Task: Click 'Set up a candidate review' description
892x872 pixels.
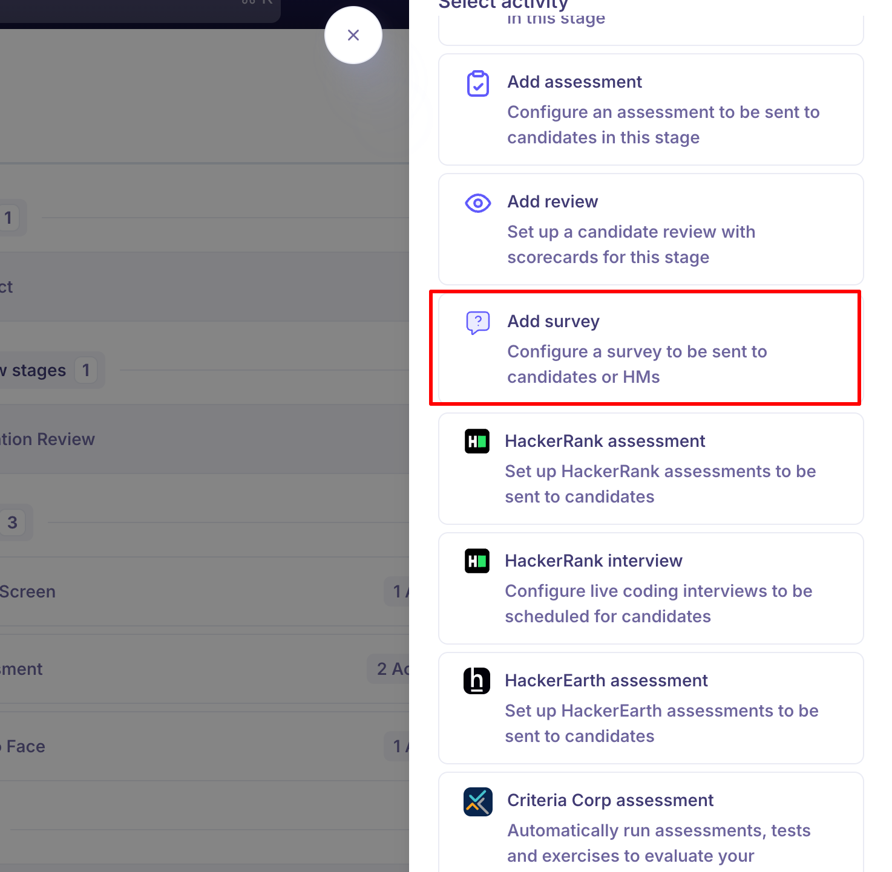Action: (x=631, y=244)
